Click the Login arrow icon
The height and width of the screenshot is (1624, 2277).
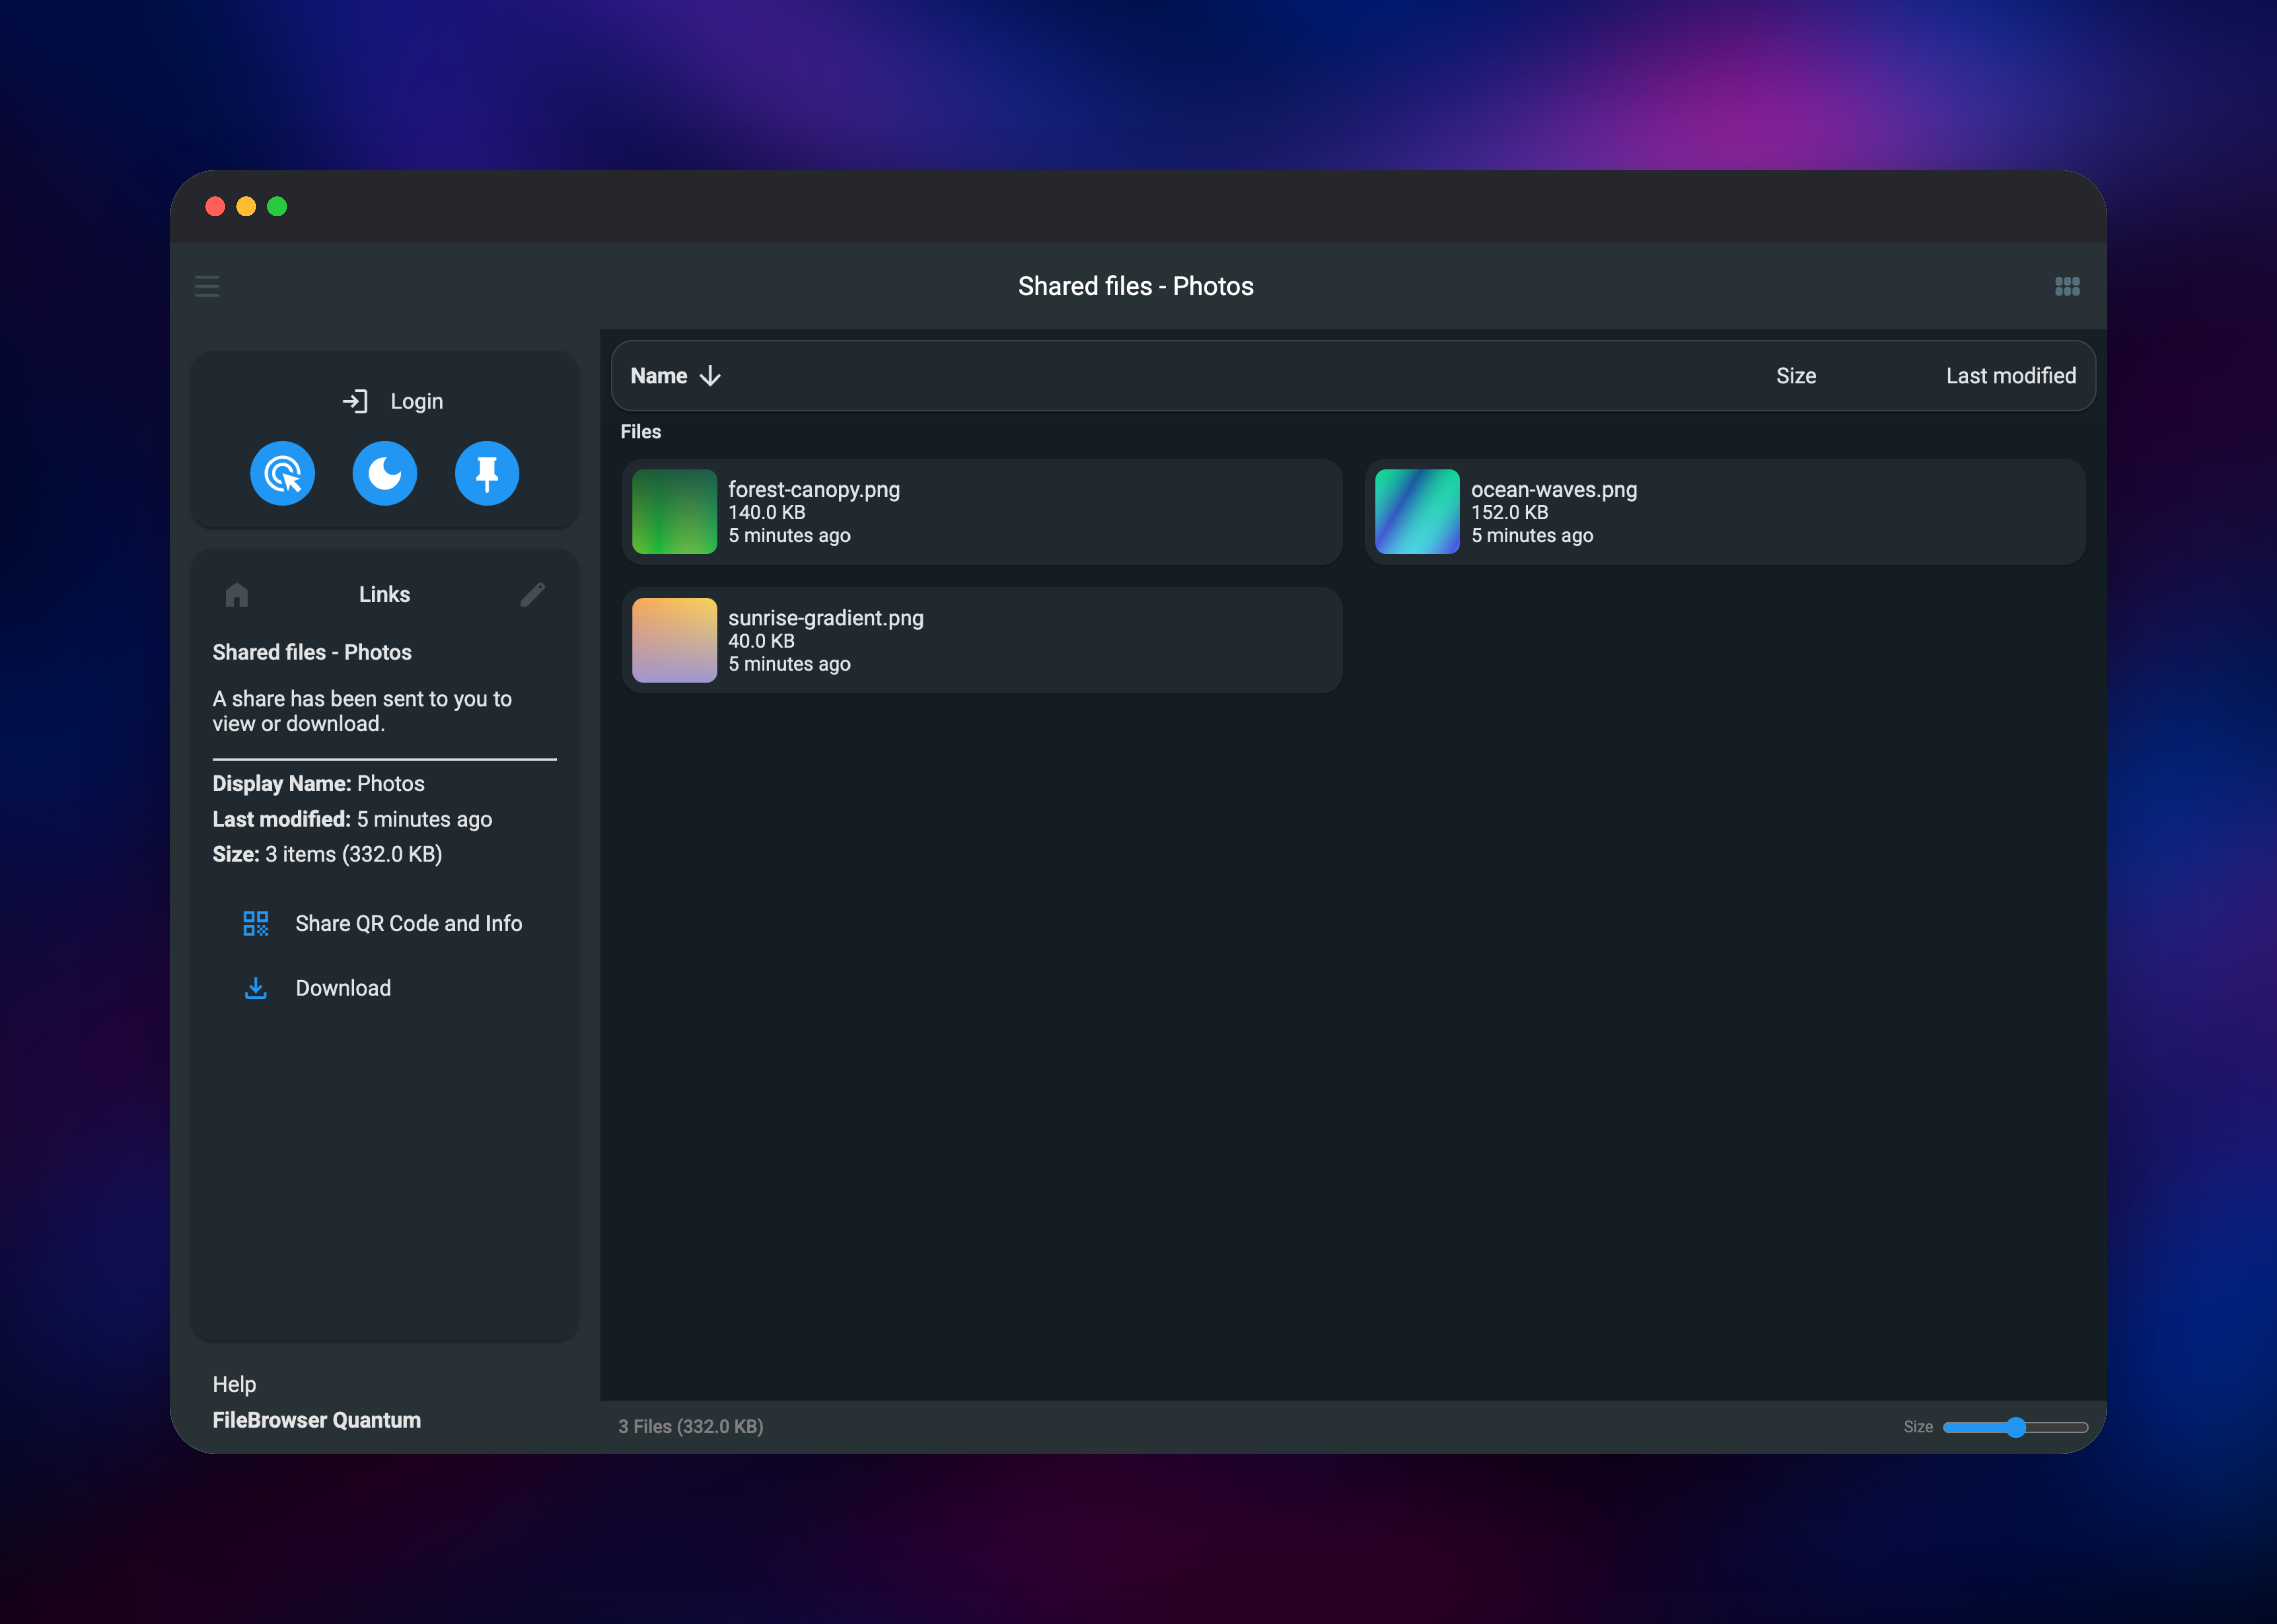pos(355,402)
